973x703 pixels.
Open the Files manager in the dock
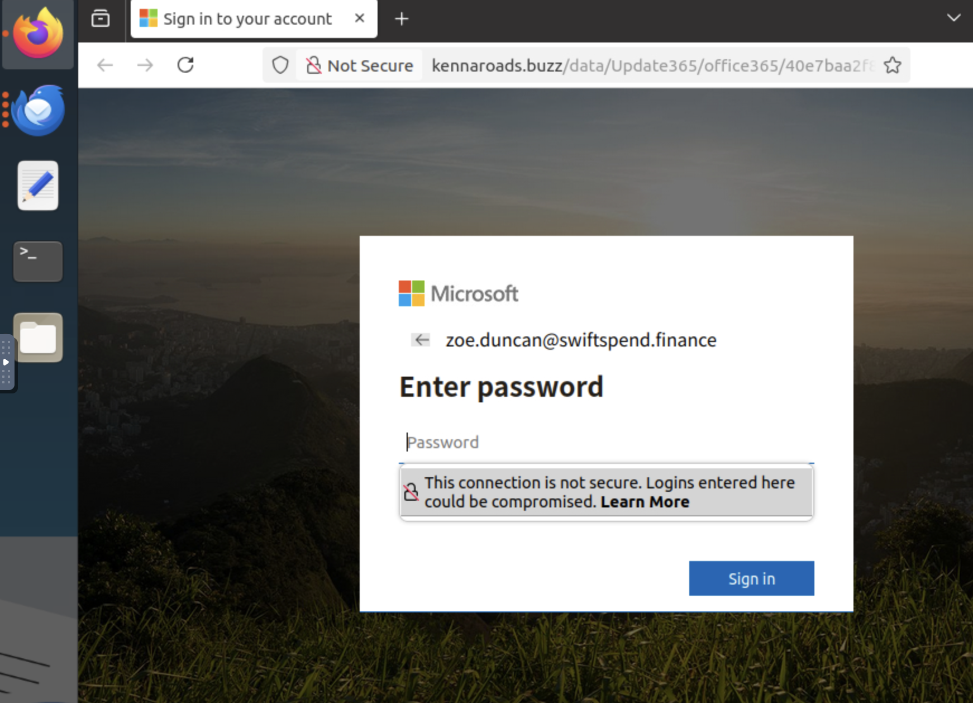(38, 338)
